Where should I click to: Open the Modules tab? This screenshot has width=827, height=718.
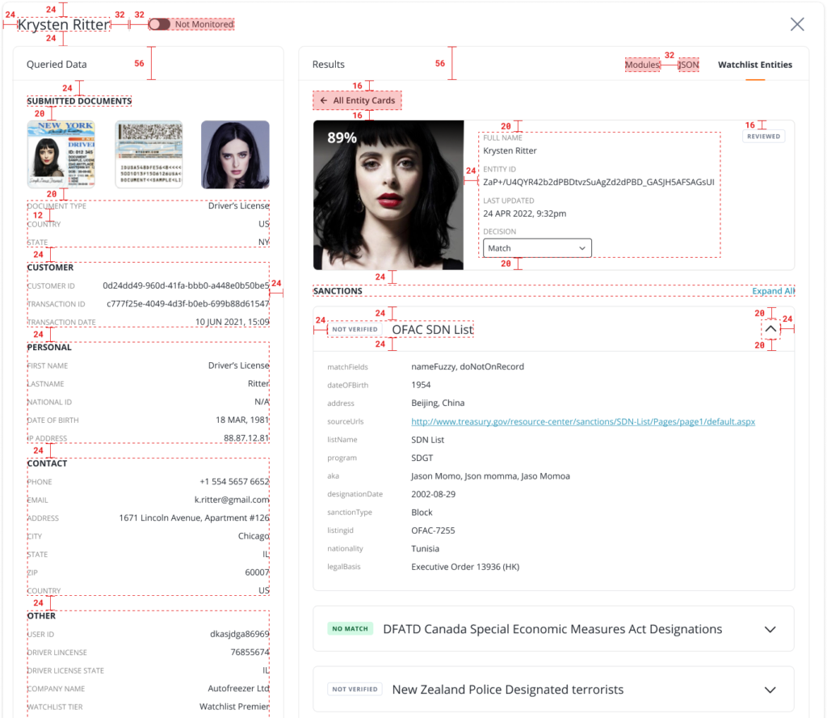[x=642, y=65]
